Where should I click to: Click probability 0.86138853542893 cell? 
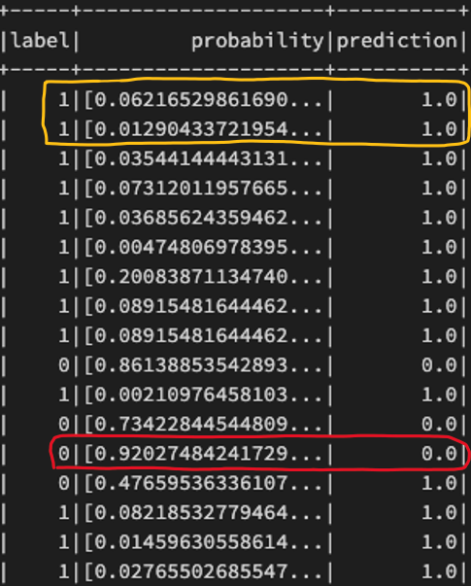[203, 365]
